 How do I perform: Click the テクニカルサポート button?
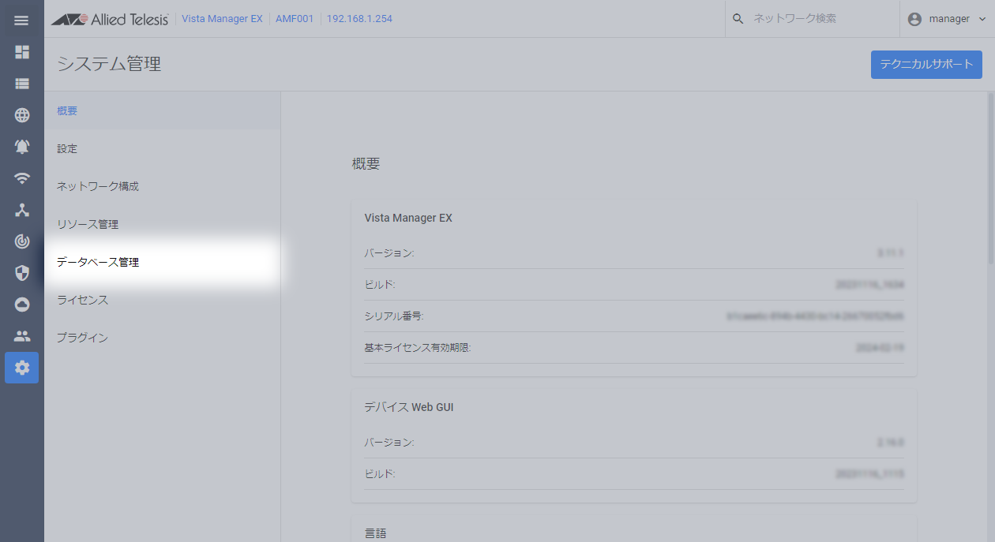[x=926, y=65]
